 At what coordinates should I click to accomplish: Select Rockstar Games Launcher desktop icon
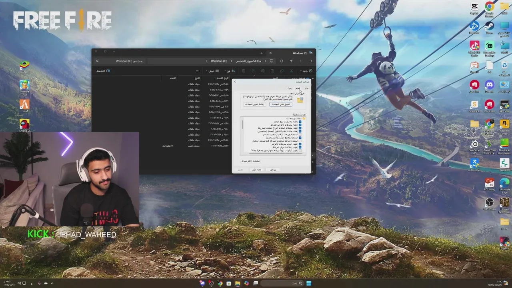pyautogui.click(x=504, y=126)
